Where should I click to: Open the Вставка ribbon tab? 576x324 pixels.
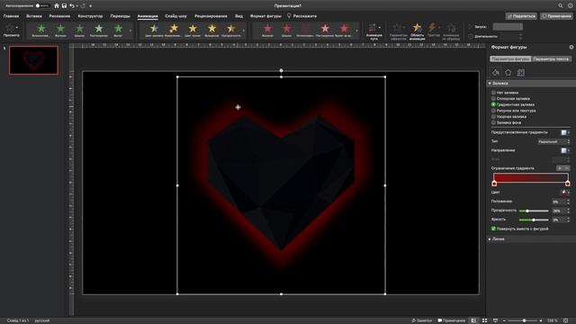pos(34,16)
